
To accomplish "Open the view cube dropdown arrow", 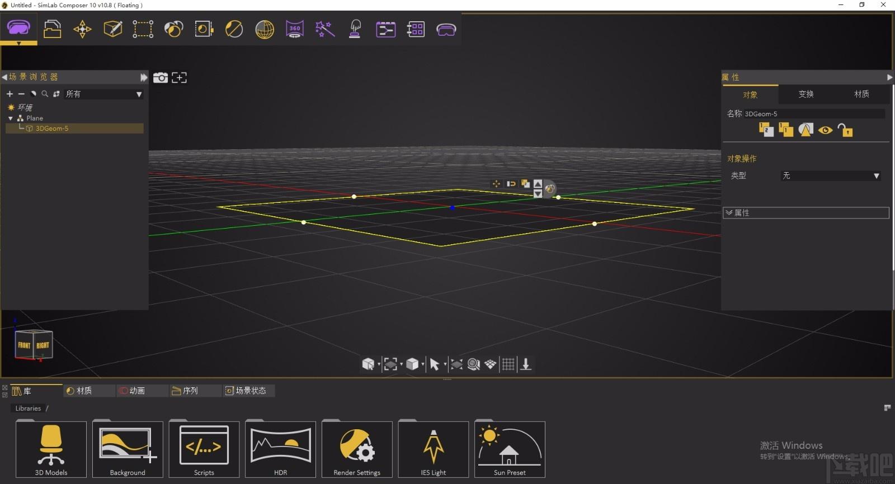I will click(x=379, y=364).
